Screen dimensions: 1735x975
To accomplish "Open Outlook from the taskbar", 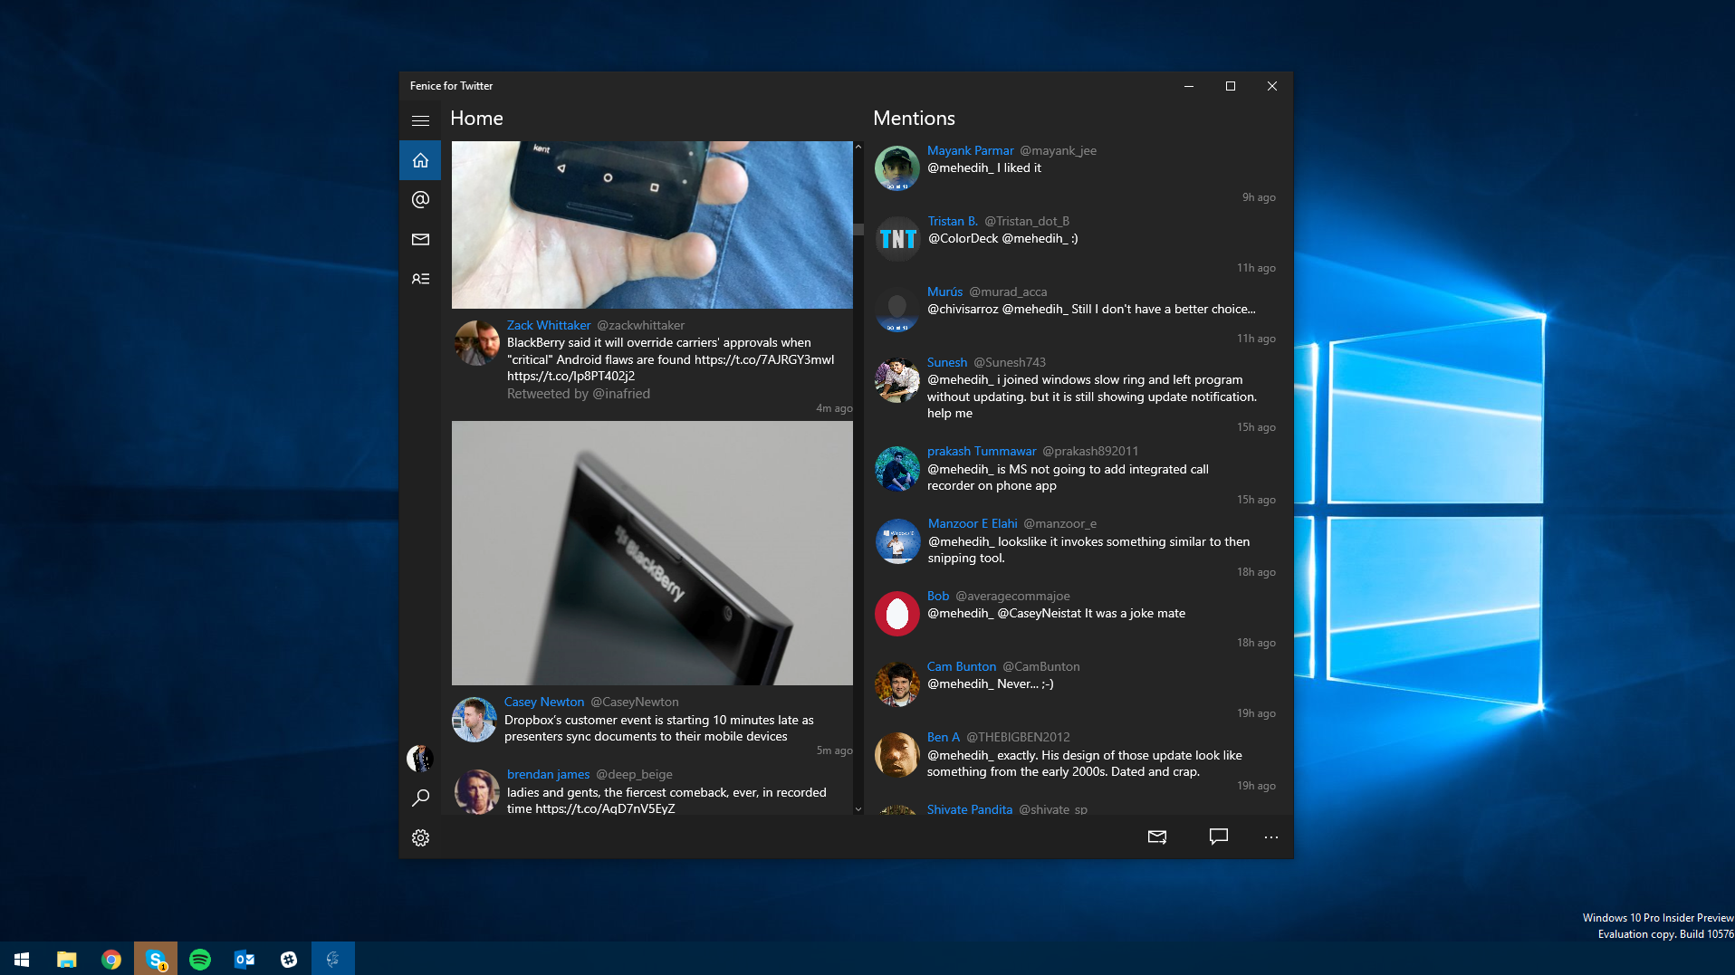I will [x=244, y=959].
